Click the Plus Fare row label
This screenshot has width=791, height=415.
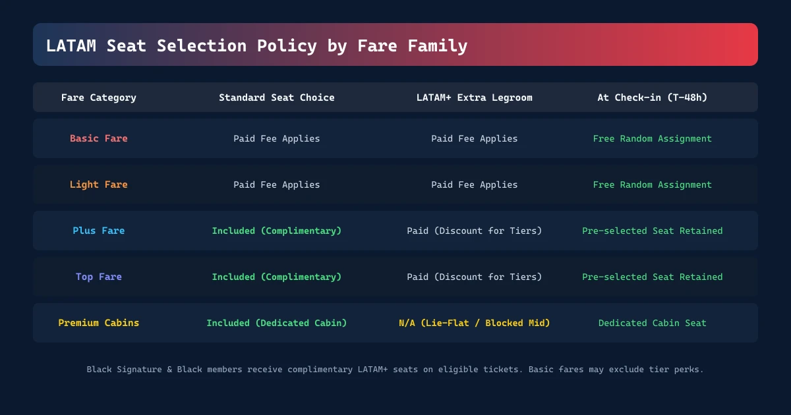click(99, 231)
